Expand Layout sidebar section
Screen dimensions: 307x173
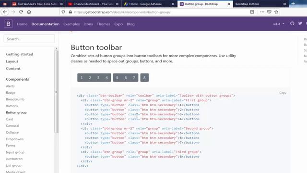click(12, 62)
